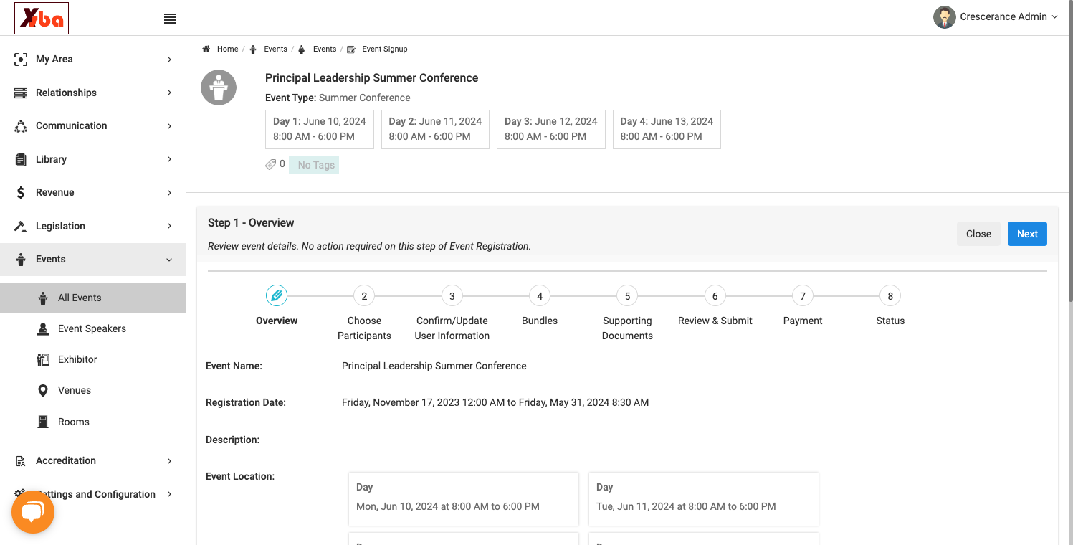Expand the My Area menu

tap(93, 60)
